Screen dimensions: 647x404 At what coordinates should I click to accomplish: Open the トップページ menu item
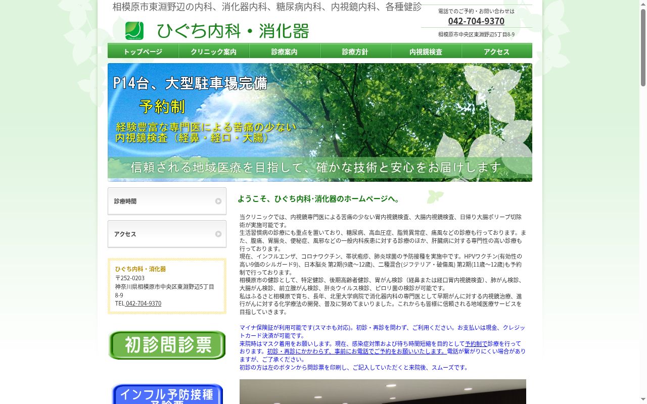click(143, 51)
